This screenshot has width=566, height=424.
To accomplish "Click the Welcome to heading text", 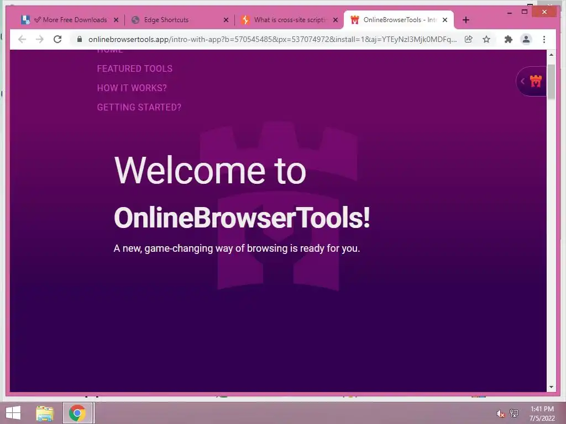I will coord(210,170).
